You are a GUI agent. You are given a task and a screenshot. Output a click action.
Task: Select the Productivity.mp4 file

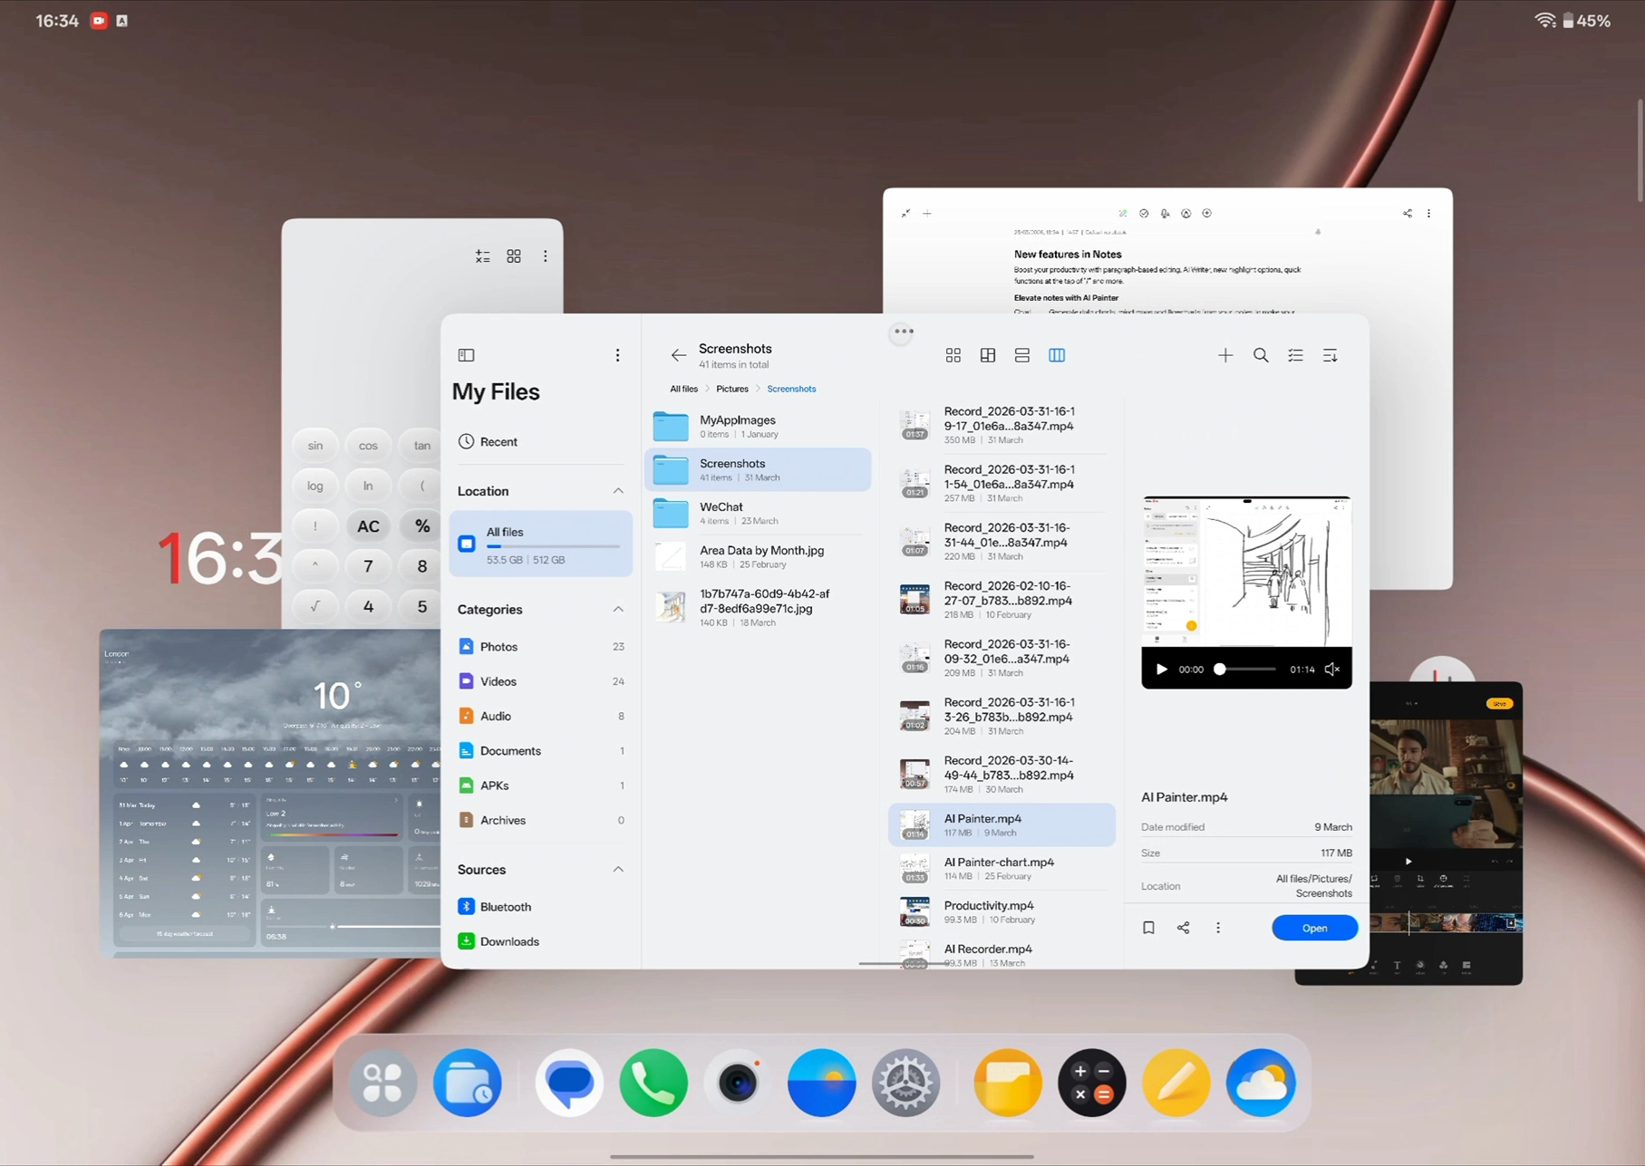click(x=1002, y=912)
